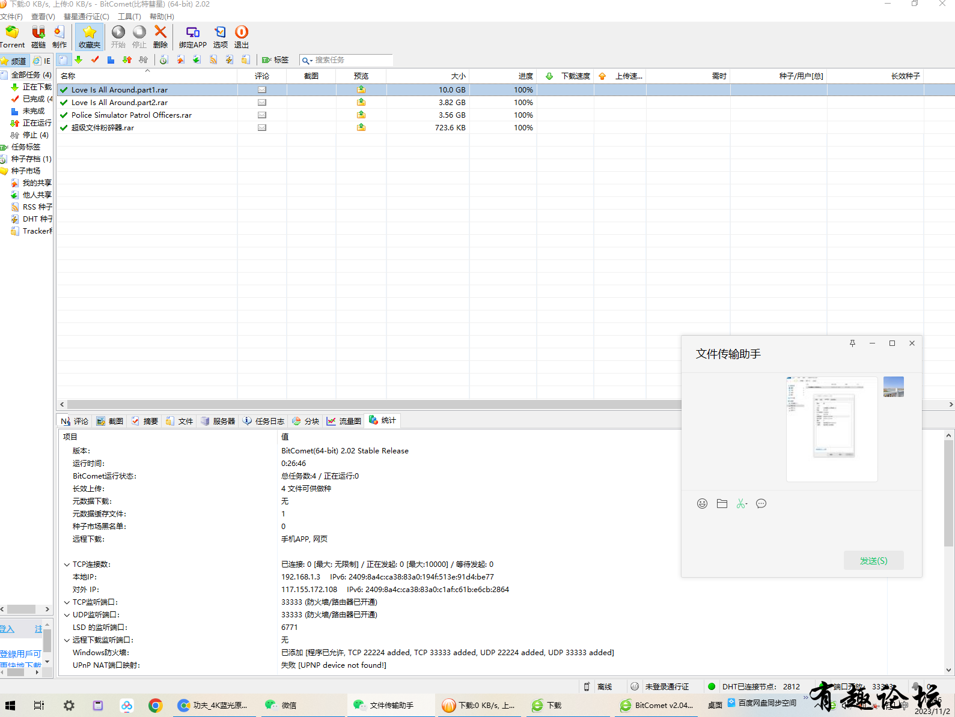The height and width of the screenshot is (717, 955).
Task: Open the 截图 bottom tab
Action: click(x=110, y=421)
